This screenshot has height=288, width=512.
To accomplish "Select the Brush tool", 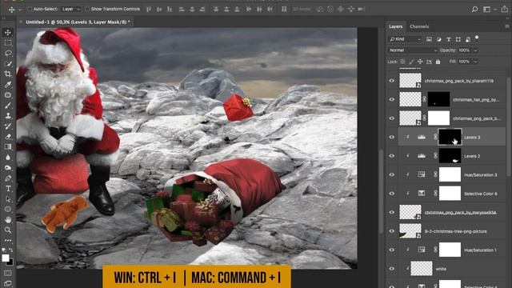I will point(8,106).
